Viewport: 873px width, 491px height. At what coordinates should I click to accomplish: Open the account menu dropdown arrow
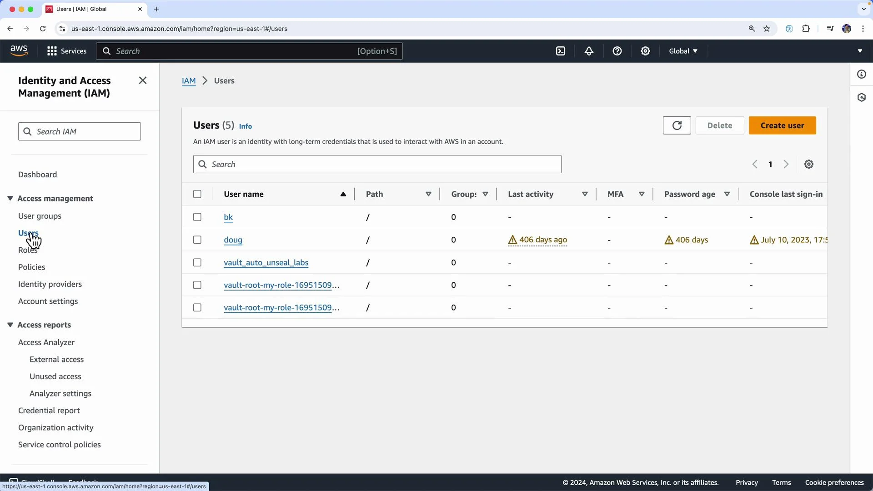[x=860, y=51]
